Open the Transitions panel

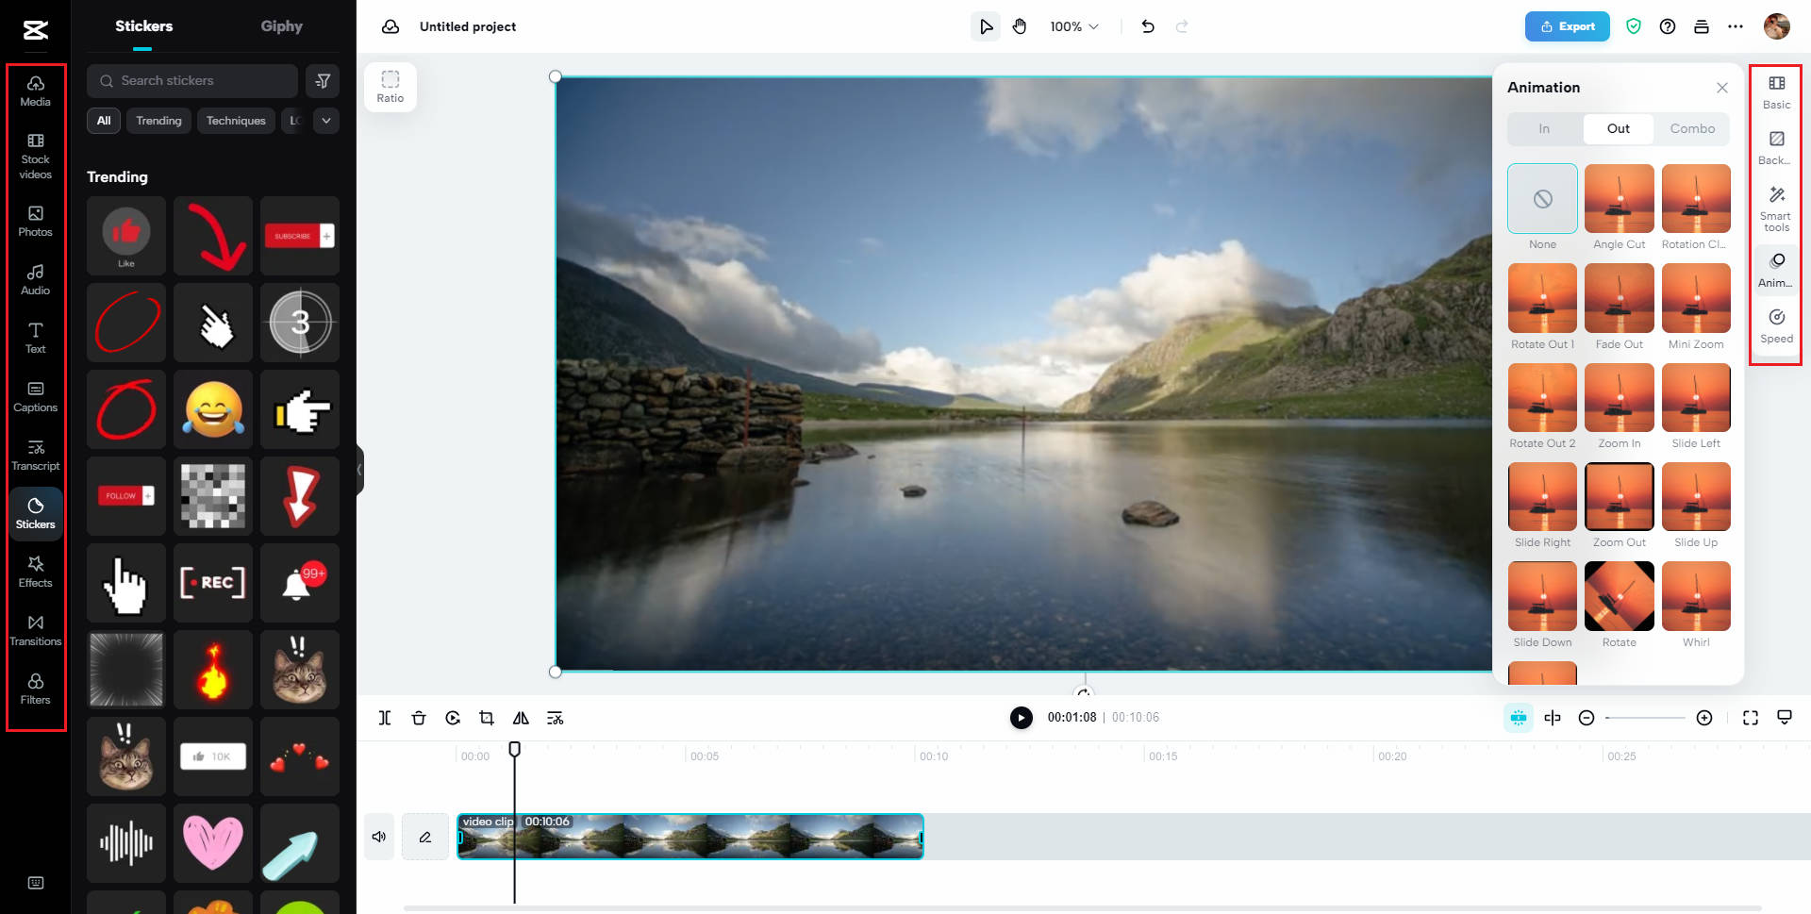[35, 629]
